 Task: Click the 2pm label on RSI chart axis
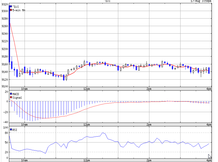149,160
